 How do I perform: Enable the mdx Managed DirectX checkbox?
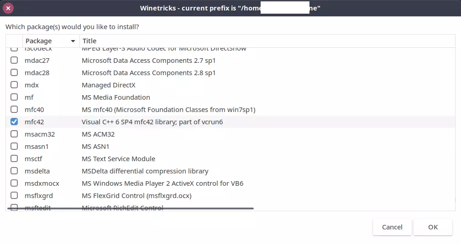click(14, 85)
